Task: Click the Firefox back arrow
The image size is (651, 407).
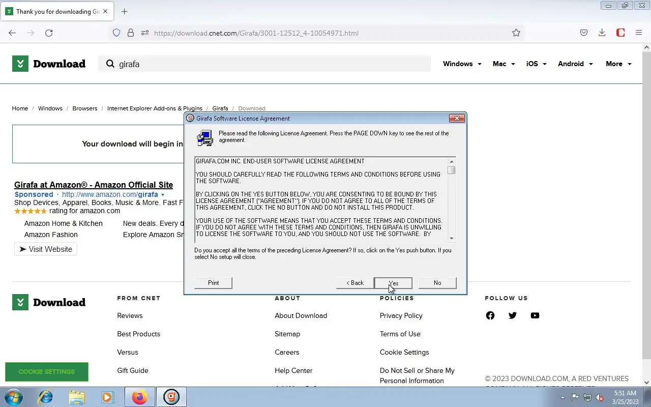Action: coord(12,33)
